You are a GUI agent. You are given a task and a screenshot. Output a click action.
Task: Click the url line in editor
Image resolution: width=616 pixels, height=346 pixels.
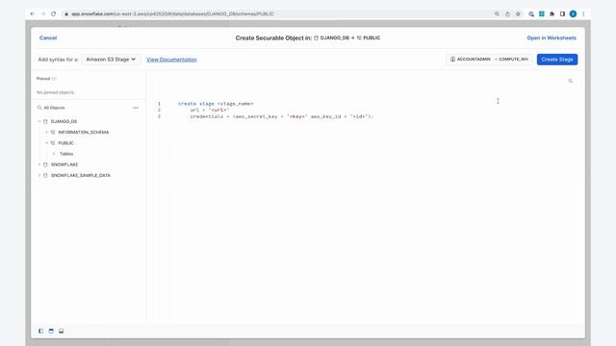(x=210, y=111)
